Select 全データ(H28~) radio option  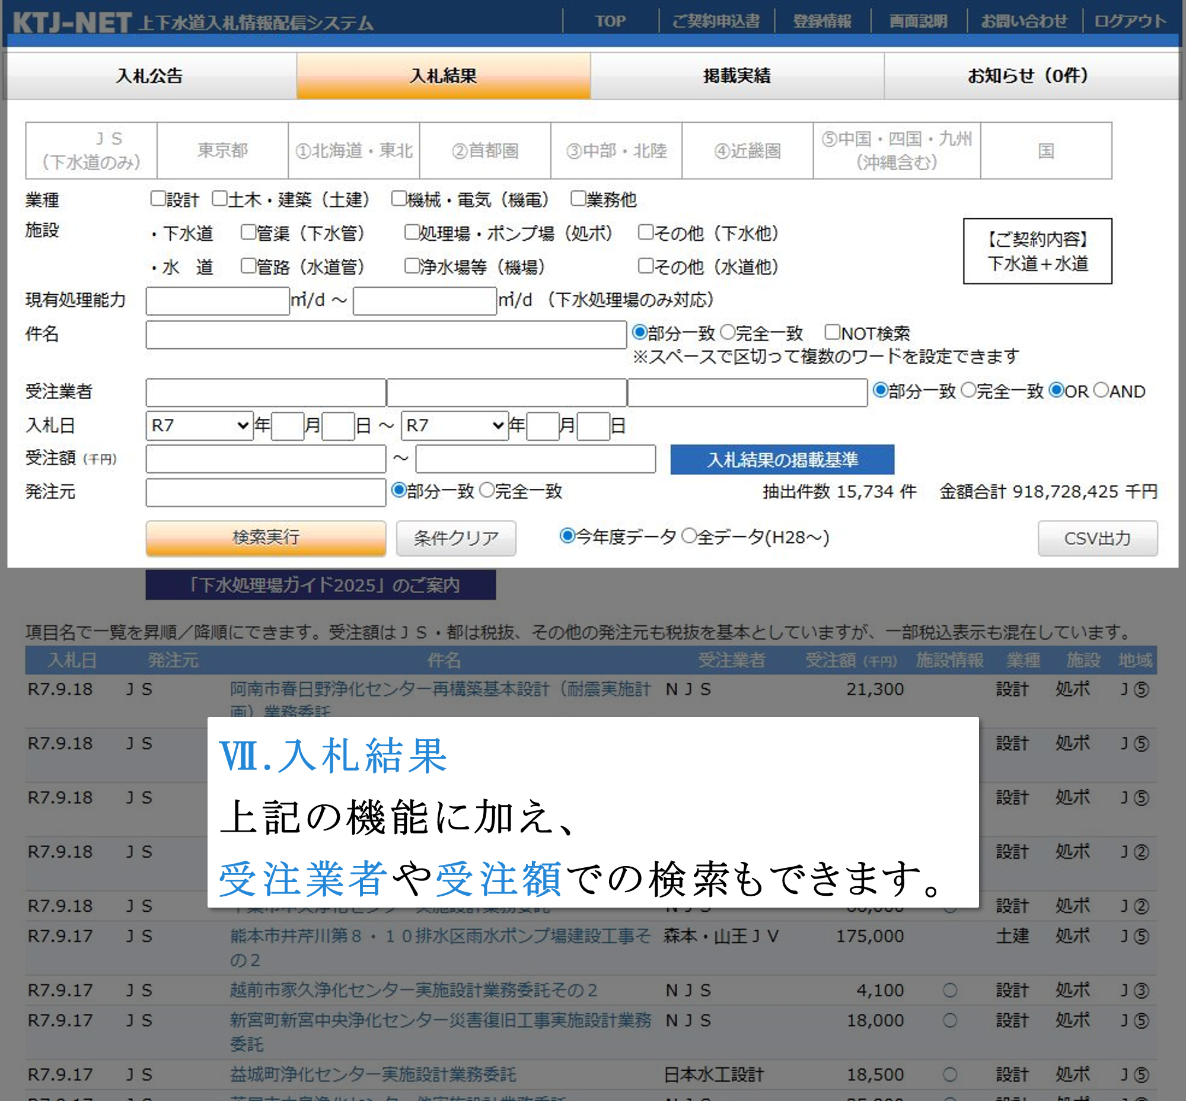click(x=688, y=536)
